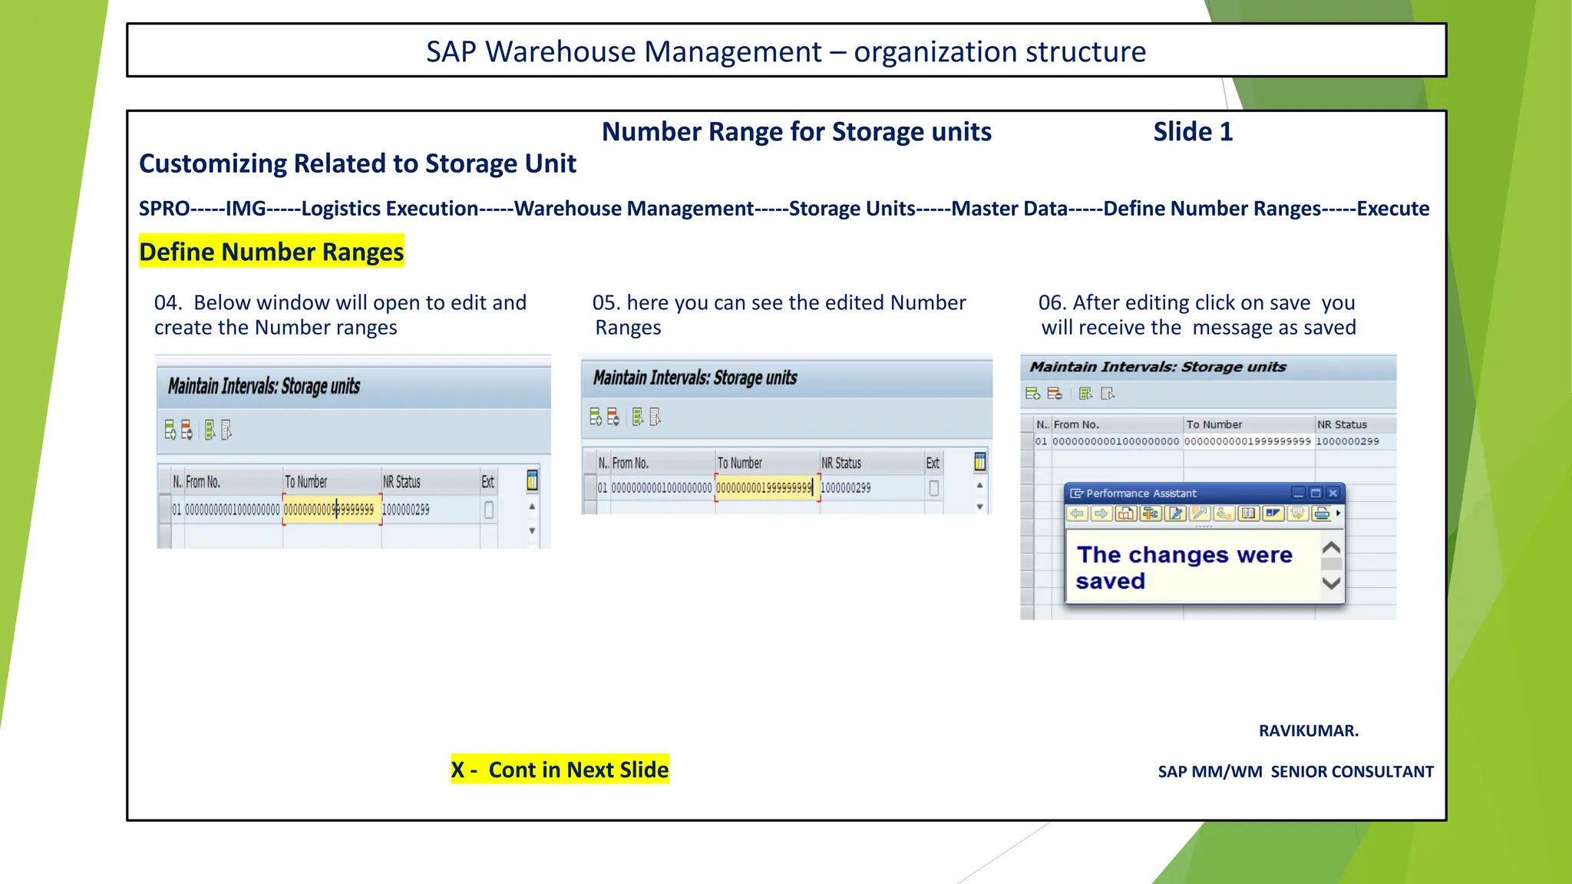Click Select All Intervals icon in step 05 window
This screenshot has width=1572, height=884.
(x=638, y=417)
